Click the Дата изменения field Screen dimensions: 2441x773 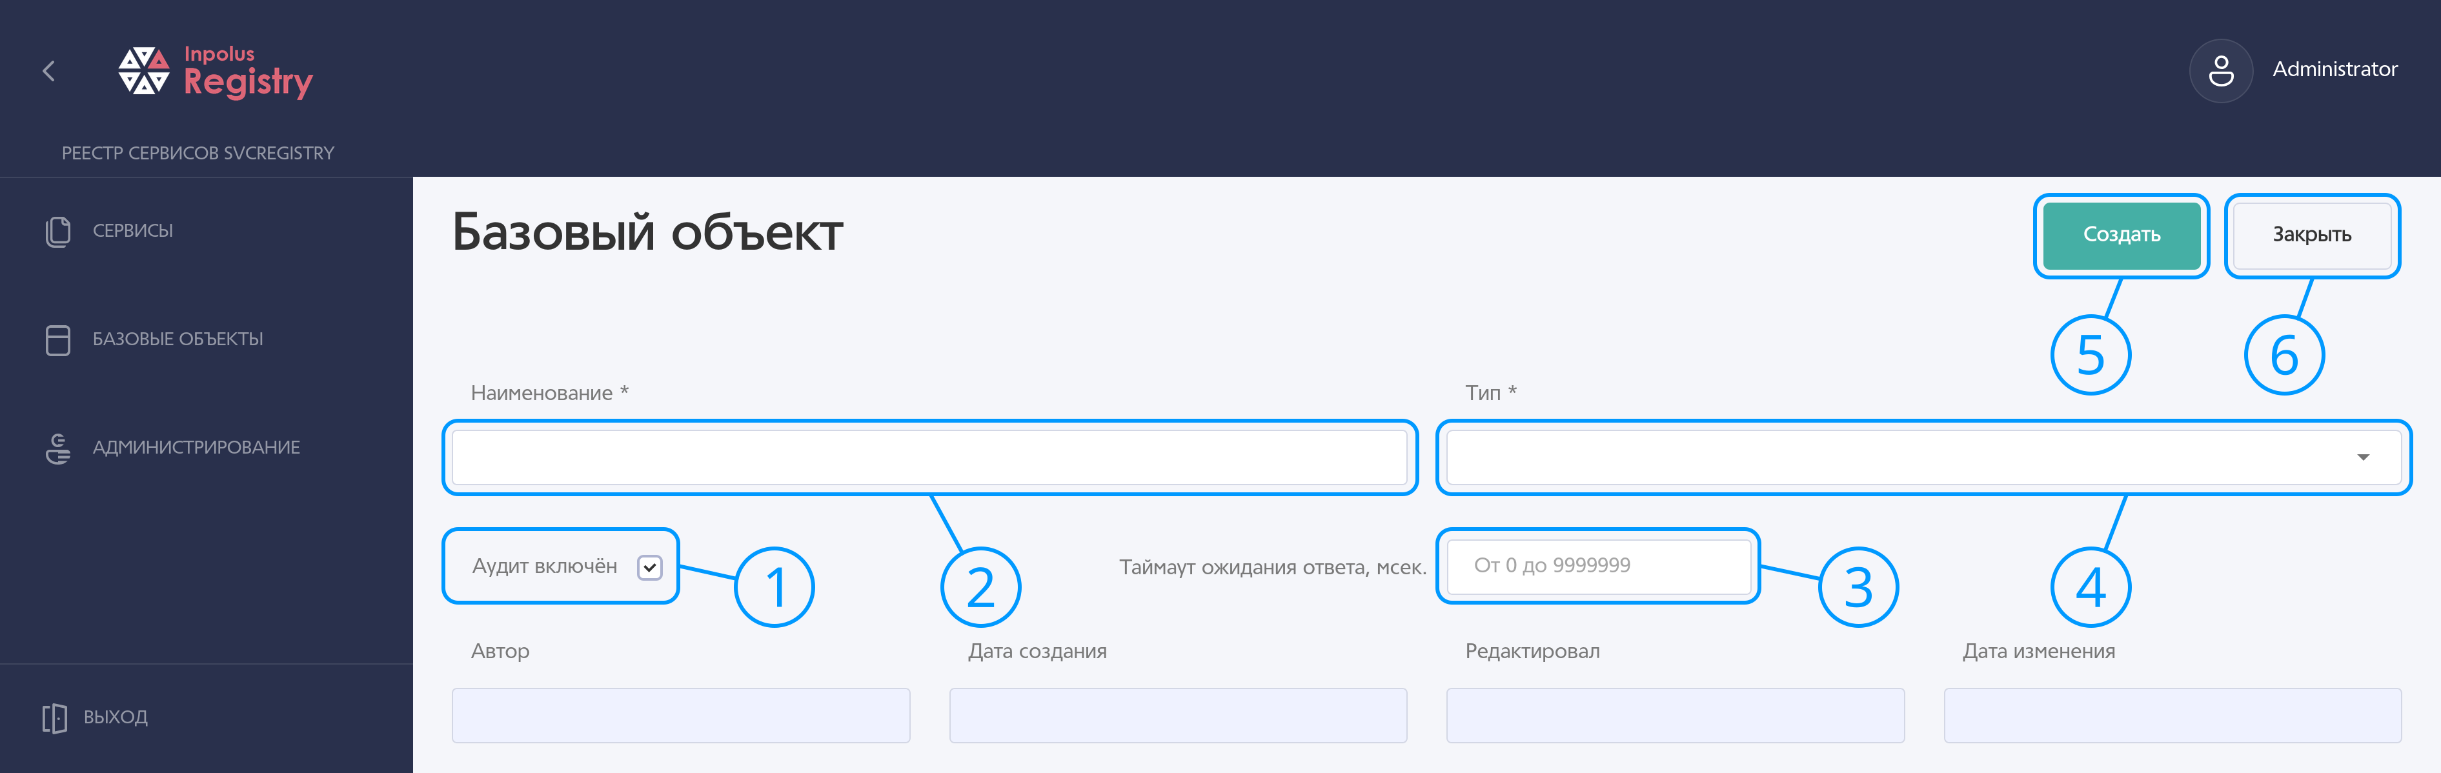click(2172, 715)
